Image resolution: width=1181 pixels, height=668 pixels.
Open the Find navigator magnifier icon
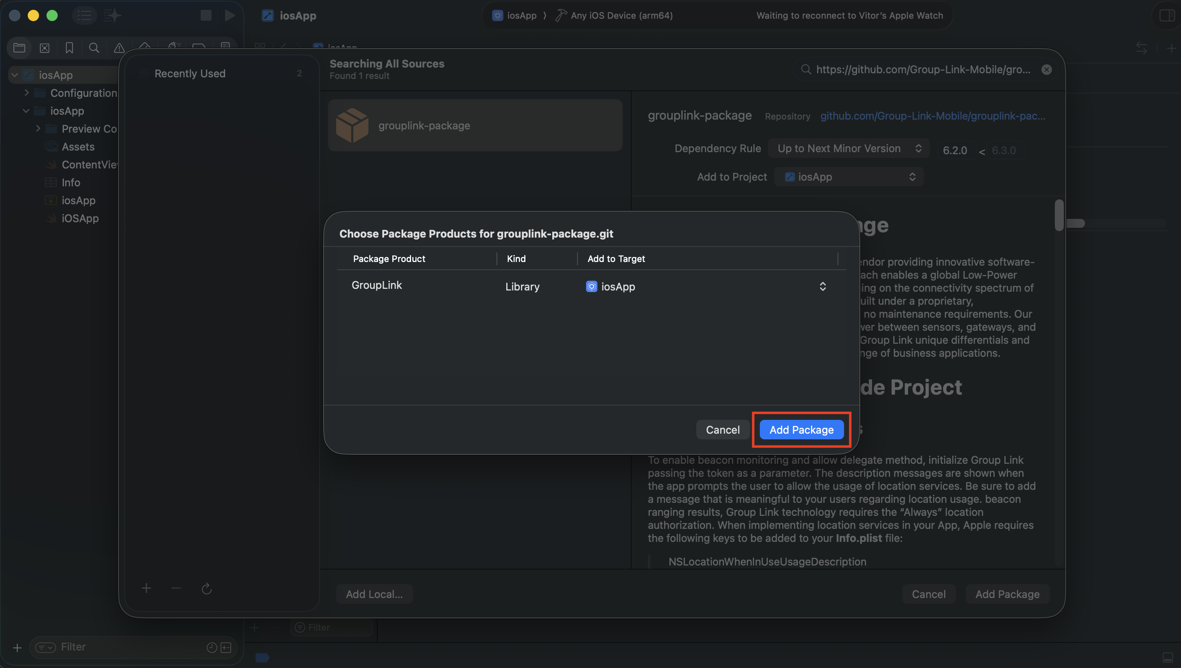pos(94,48)
